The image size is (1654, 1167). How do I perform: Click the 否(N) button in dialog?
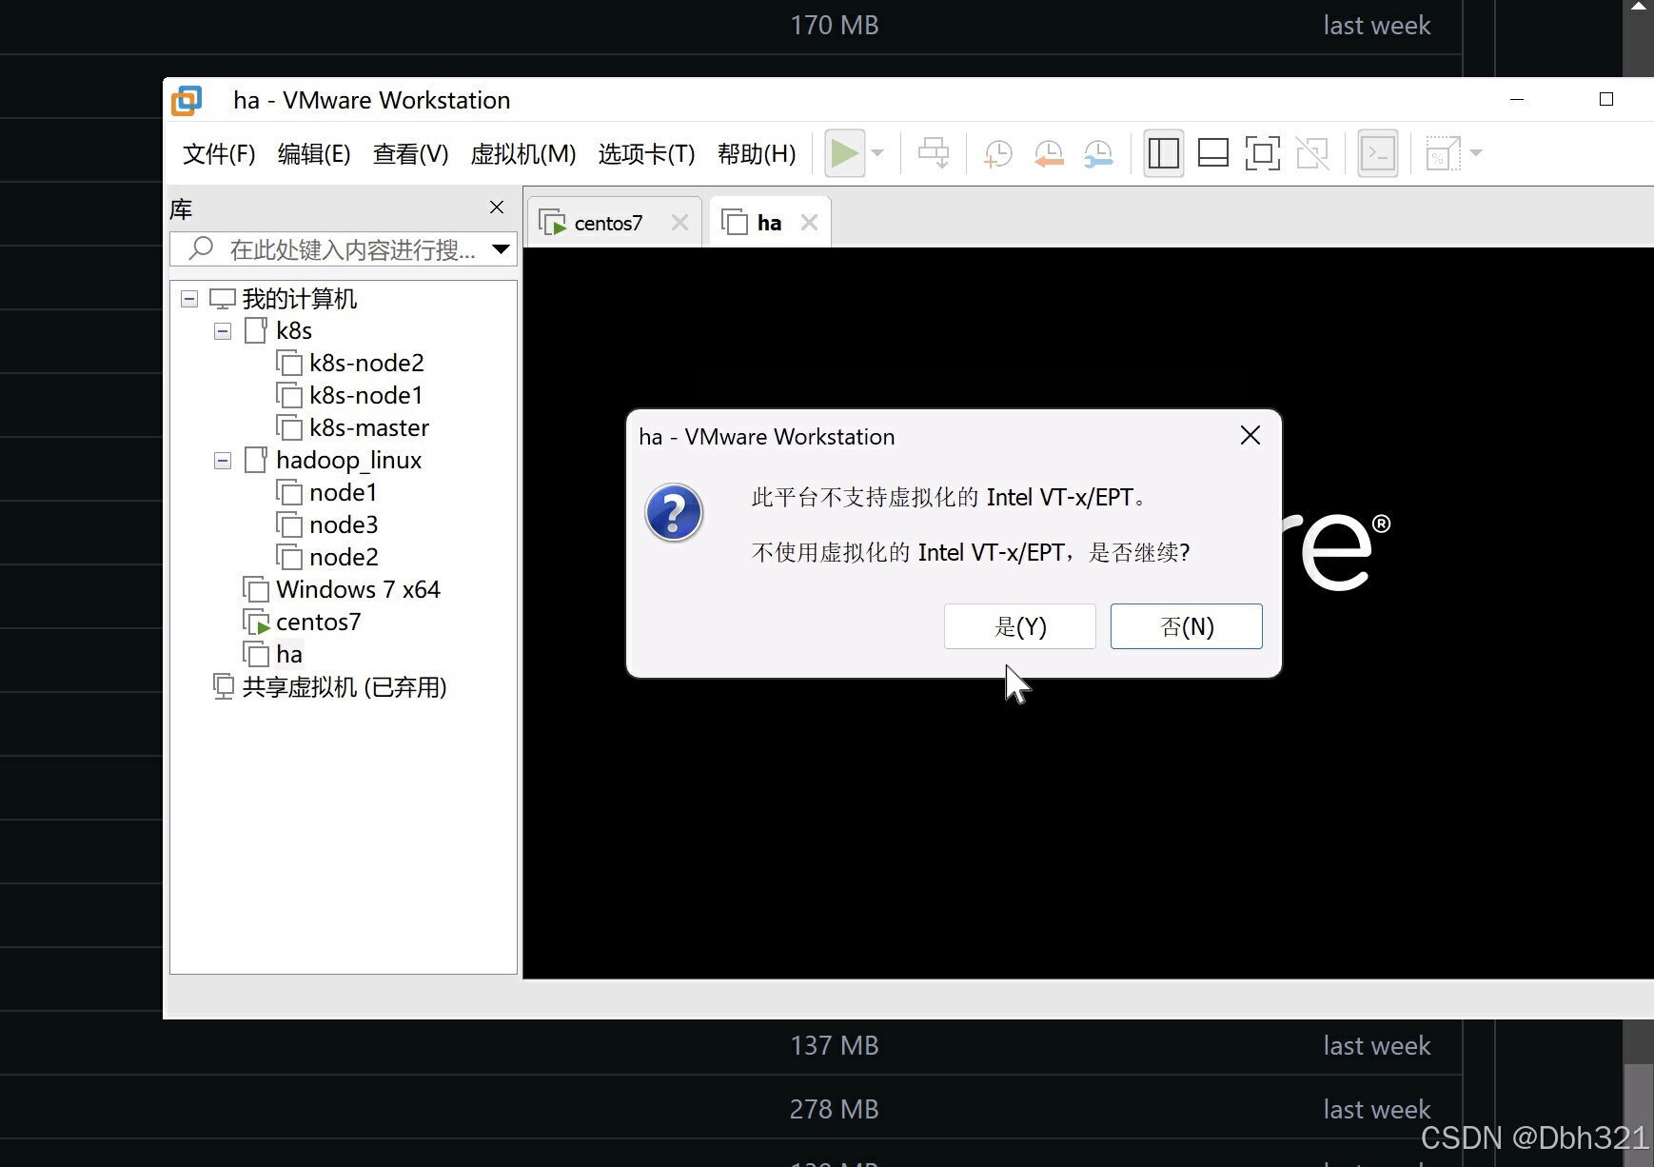(x=1187, y=626)
